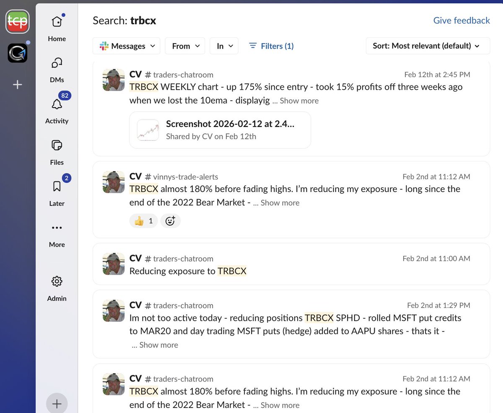
Task: Show more of the 1:29 PM message
Action: coord(158,345)
